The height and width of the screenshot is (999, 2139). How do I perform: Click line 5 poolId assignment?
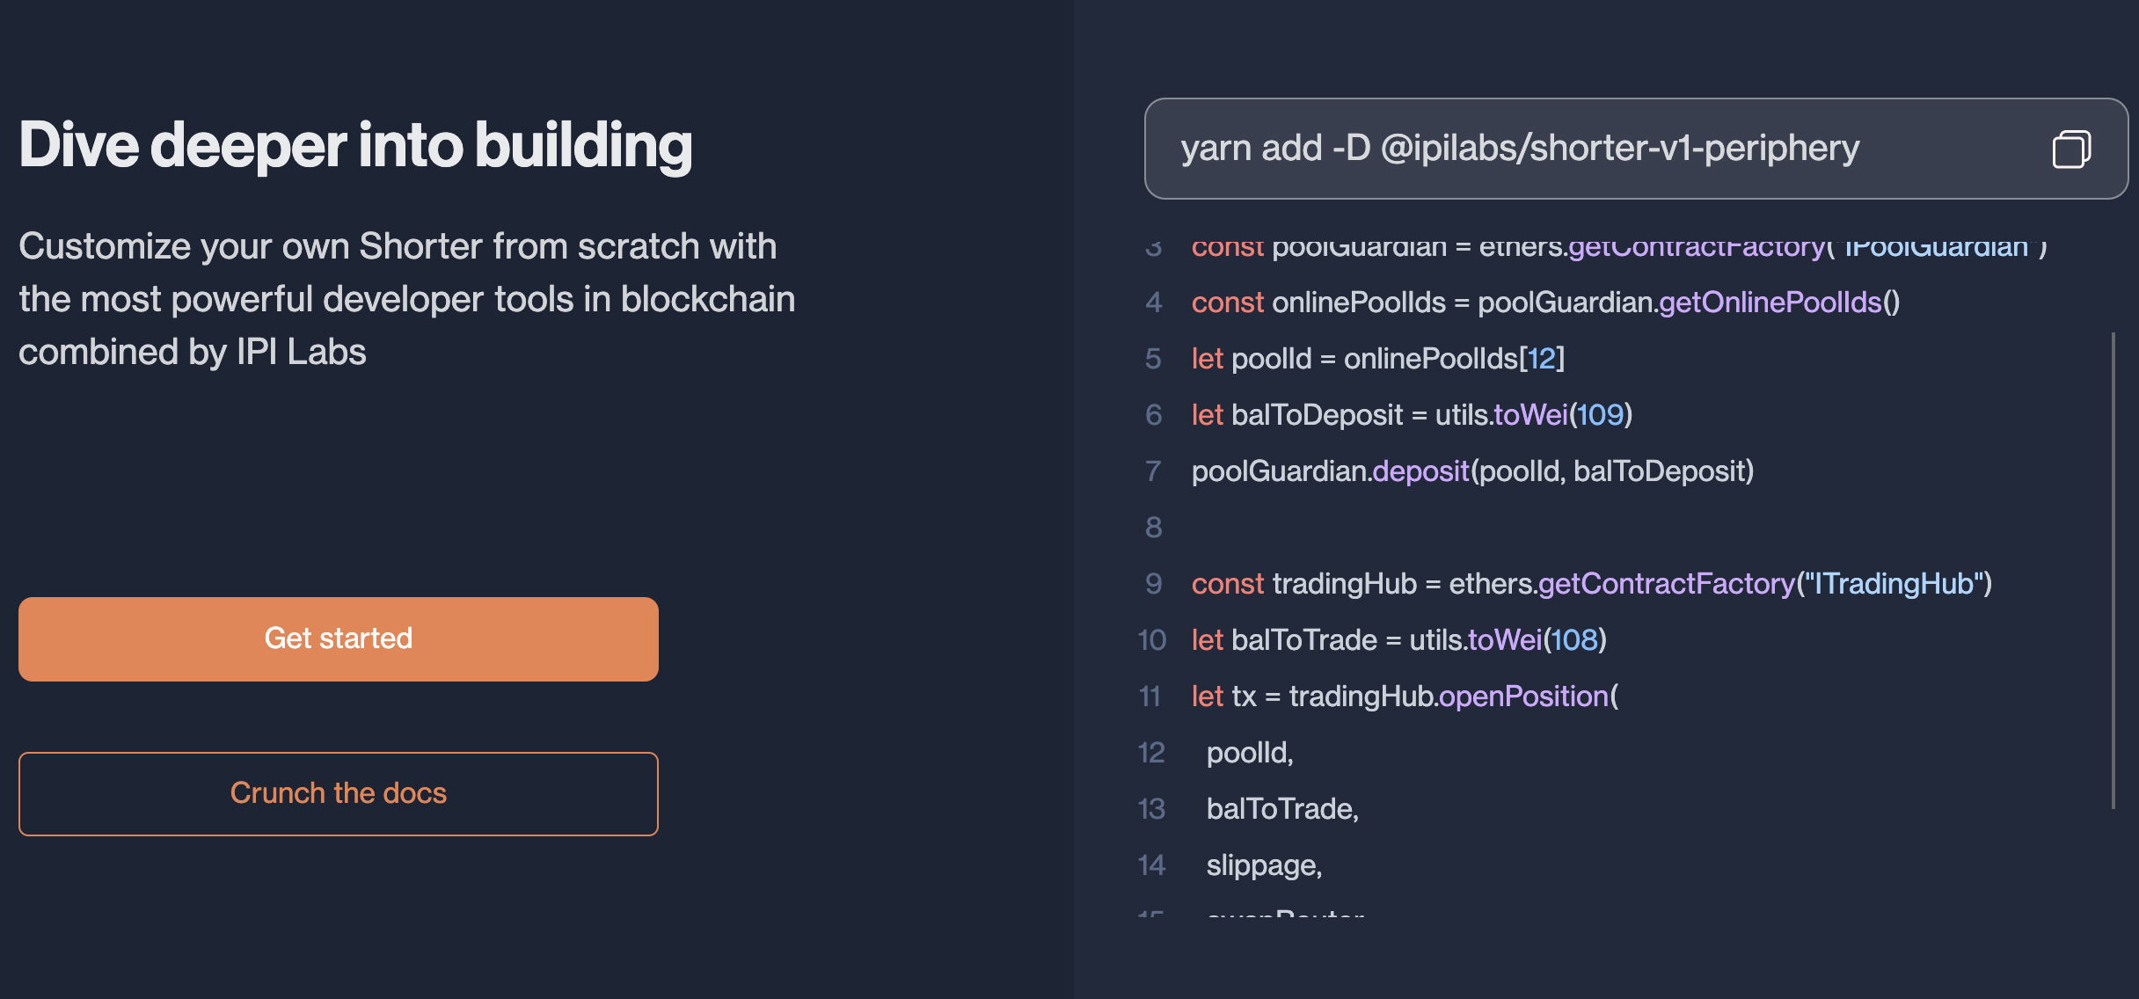tap(1378, 359)
